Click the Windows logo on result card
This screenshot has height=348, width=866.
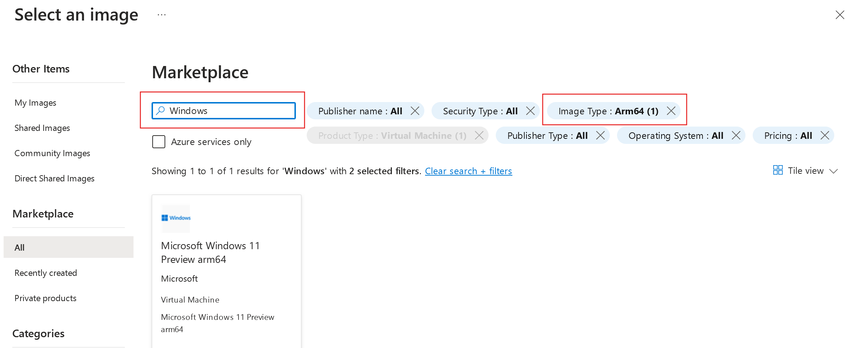pyautogui.click(x=176, y=218)
